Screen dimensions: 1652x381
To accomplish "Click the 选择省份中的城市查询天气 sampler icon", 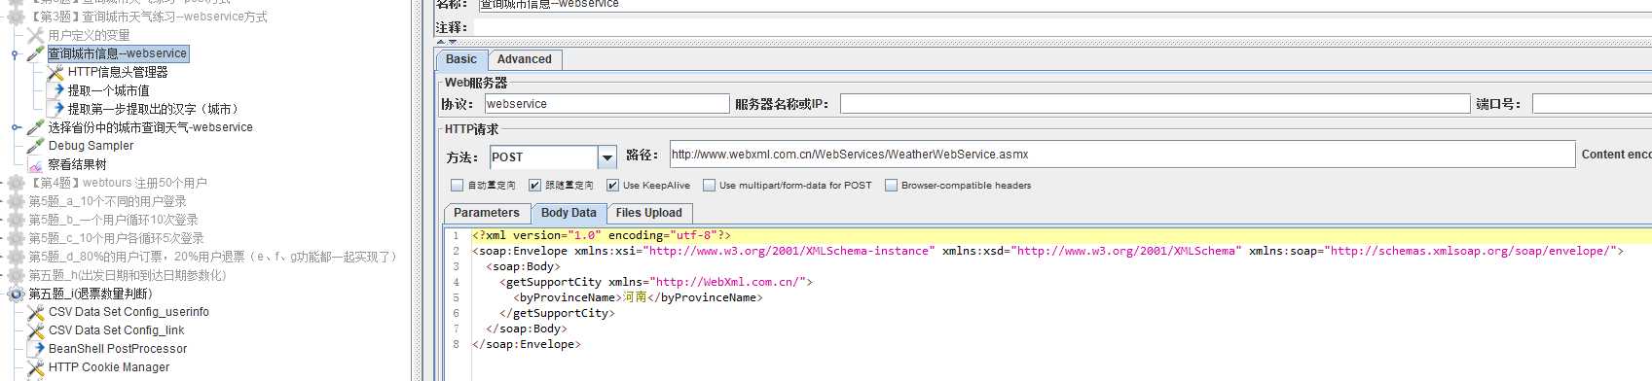I will [x=36, y=127].
